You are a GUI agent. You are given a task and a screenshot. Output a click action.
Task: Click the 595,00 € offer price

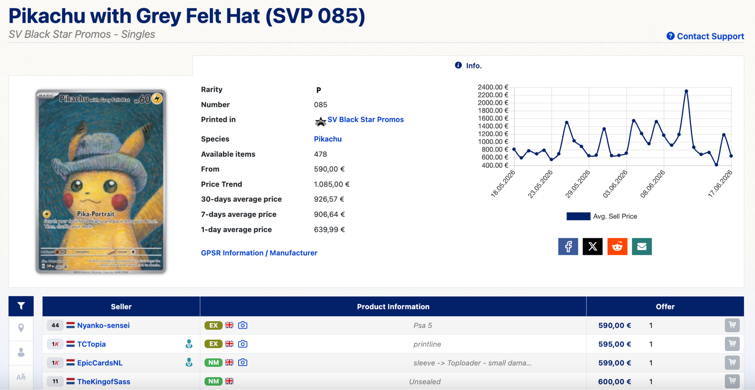point(614,344)
